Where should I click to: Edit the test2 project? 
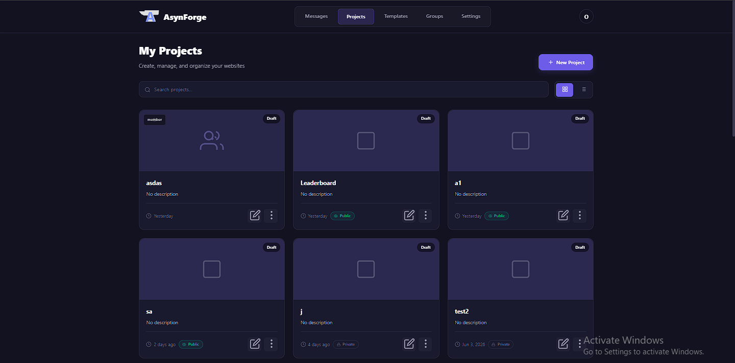click(x=563, y=344)
